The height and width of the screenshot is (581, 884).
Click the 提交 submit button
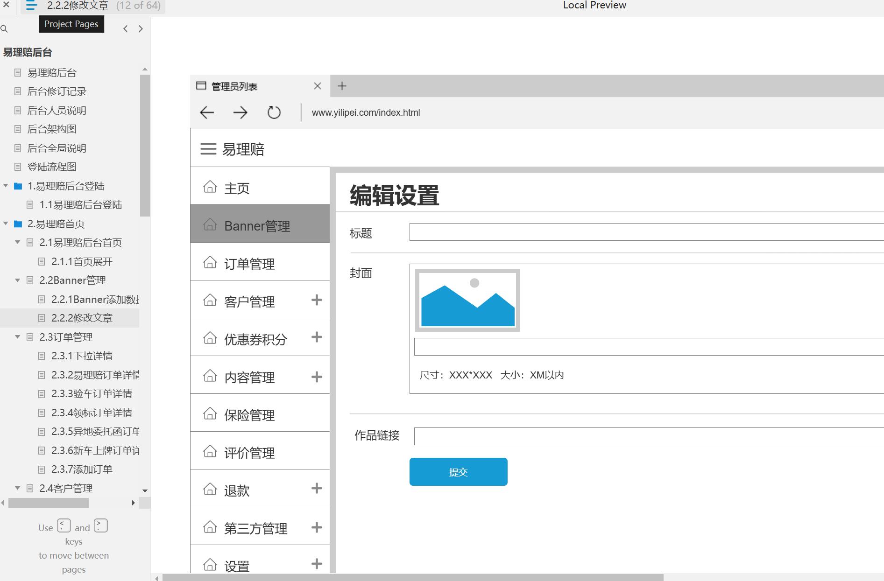coord(459,472)
